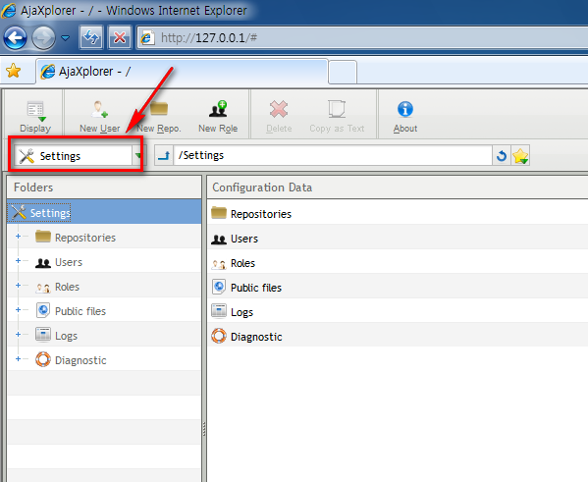The width and height of the screenshot is (588, 482).
Task: Expand Users node in Folders tree
Action: (x=18, y=261)
